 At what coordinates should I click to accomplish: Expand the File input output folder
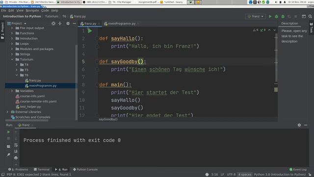pos(12,28)
